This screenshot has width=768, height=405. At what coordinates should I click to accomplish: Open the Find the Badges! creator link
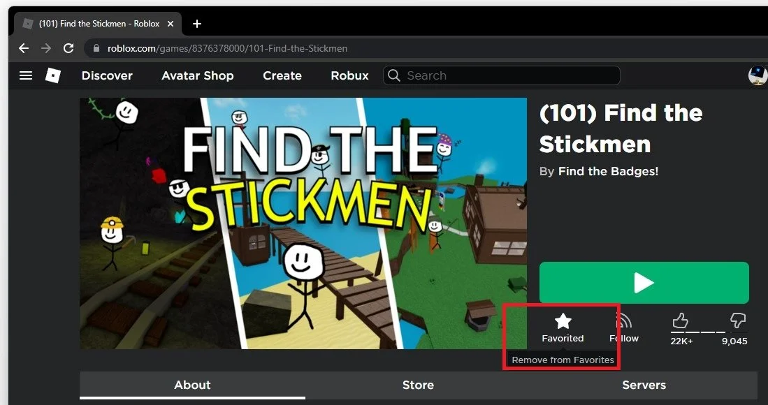(x=609, y=171)
